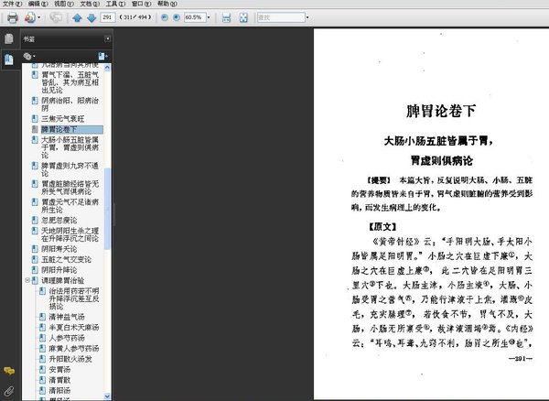Go to previous page with up arrow
The image size is (549, 401).
[x=77, y=17]
